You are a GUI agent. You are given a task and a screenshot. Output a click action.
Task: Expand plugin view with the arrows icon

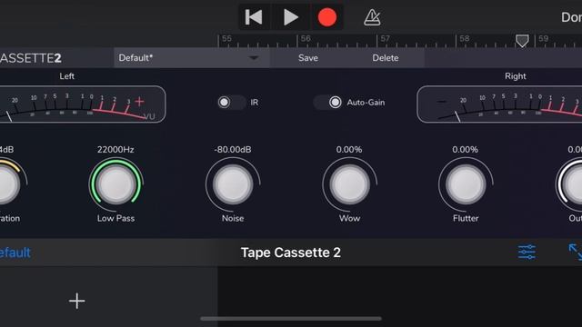click(x=576, y=253)
